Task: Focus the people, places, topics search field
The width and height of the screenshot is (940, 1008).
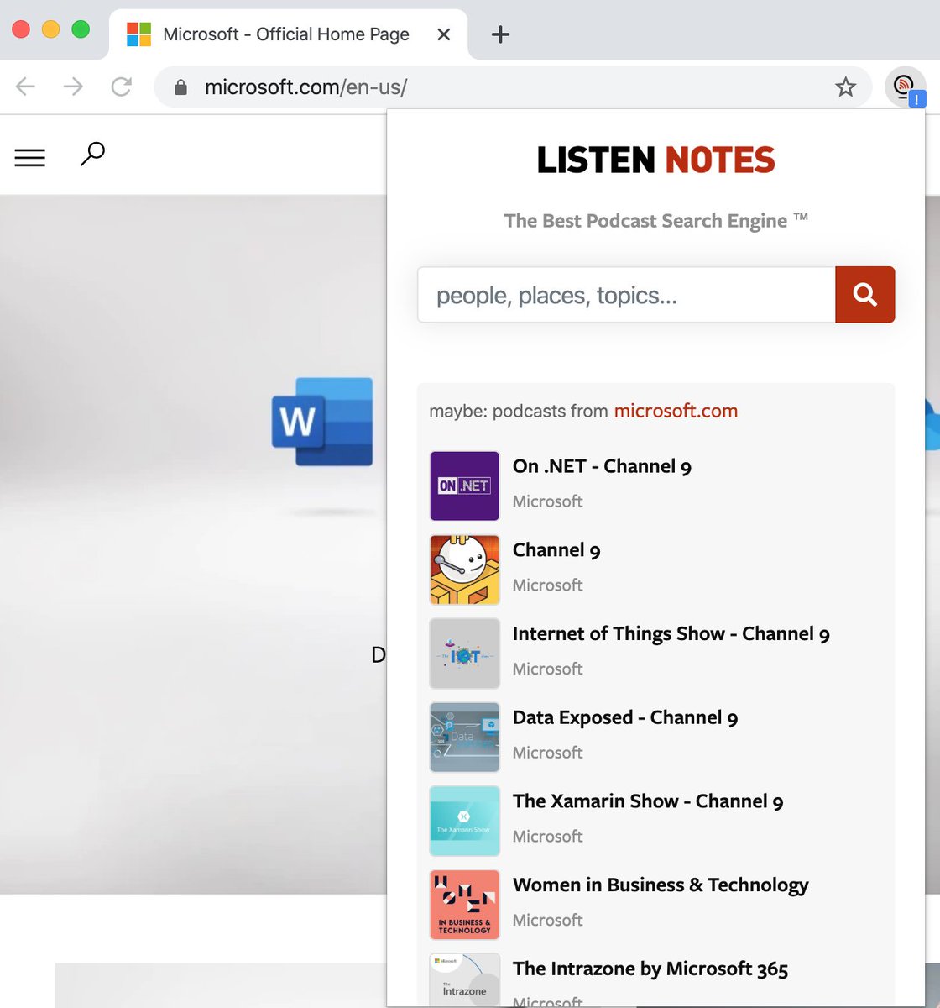Action: 626,295
